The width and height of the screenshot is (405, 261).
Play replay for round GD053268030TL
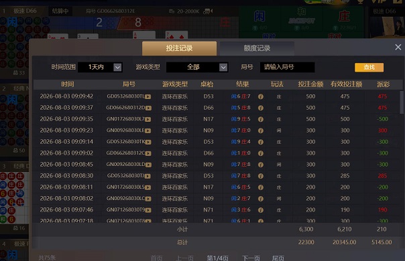point(148,97)
